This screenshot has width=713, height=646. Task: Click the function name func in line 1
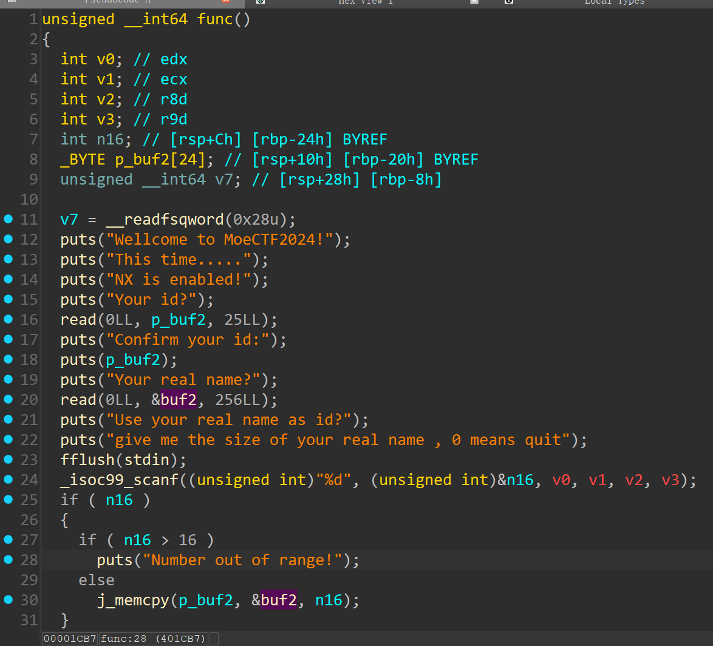[x=214, y=19]
